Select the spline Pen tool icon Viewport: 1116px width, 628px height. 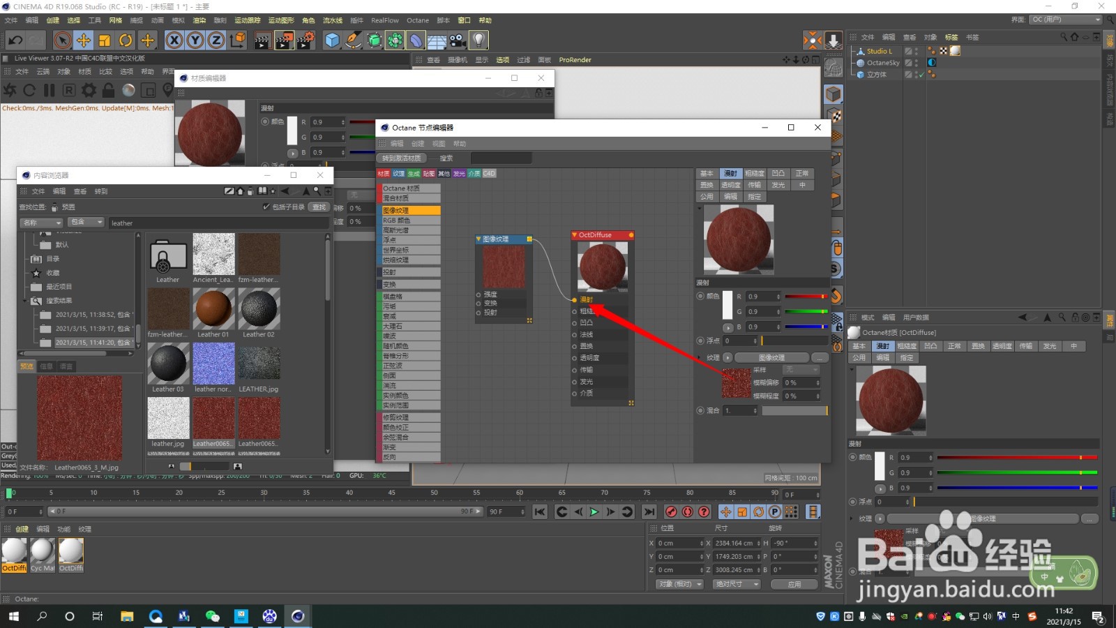click(x=354, y=40)
